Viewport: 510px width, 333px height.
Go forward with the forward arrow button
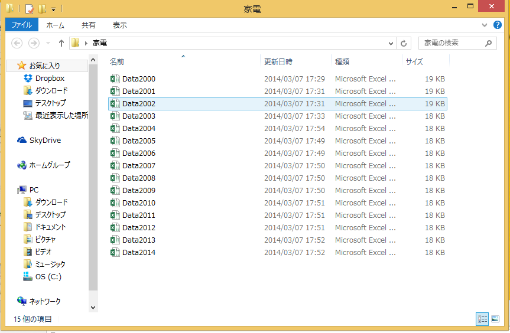point(34,43)
